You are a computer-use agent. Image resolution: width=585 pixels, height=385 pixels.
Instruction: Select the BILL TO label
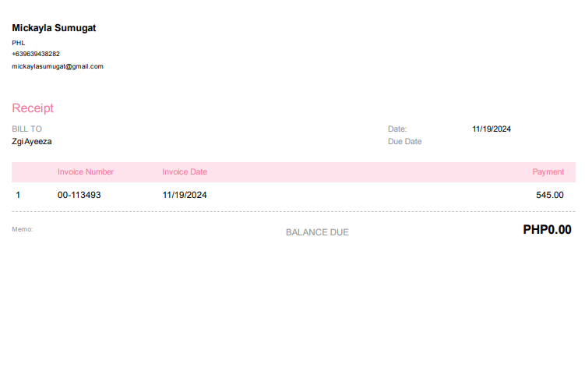coord(27,129)
